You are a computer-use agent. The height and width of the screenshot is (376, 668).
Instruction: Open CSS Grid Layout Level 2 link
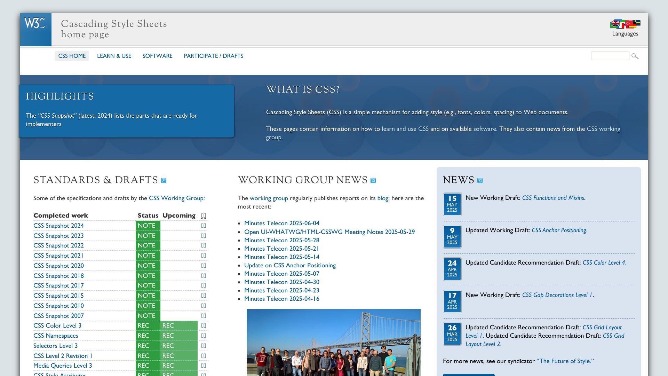(545, 340)
